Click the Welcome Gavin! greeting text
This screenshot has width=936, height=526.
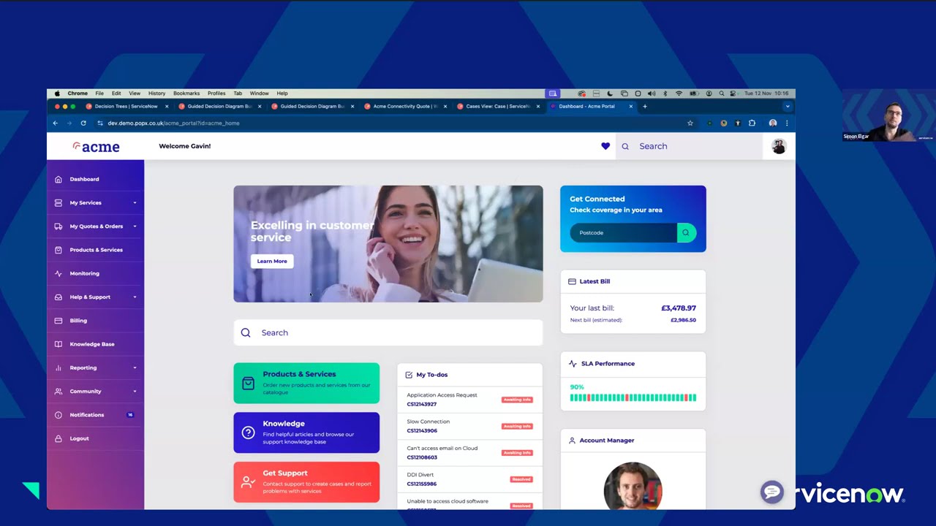[185, 146]
